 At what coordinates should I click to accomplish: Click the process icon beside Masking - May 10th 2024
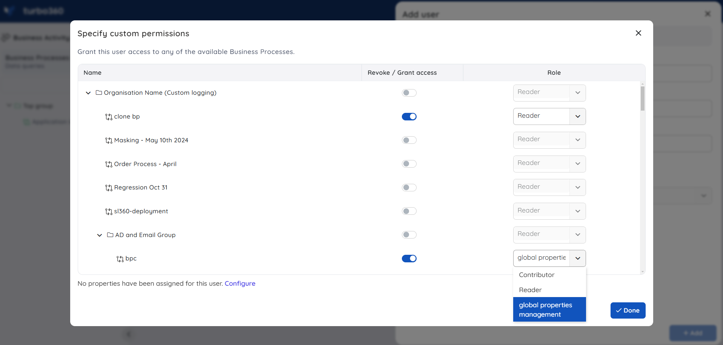pyautogui.click(x=109, y=140)
